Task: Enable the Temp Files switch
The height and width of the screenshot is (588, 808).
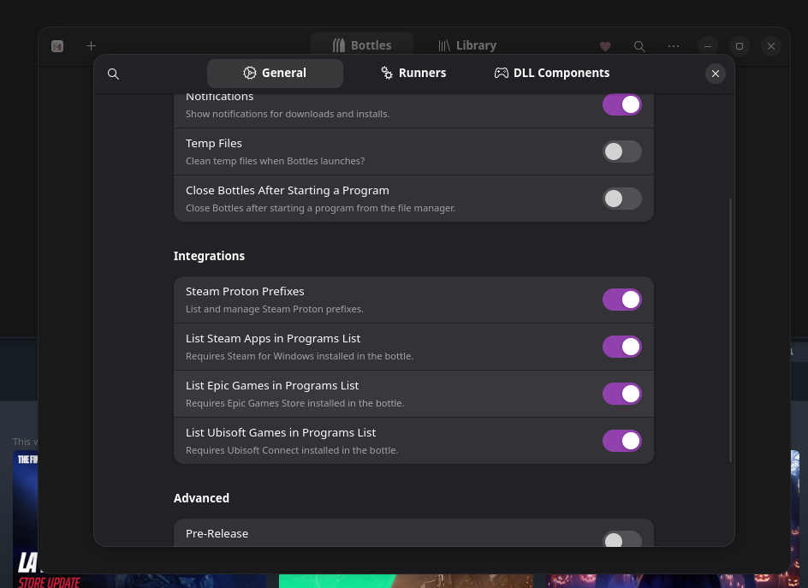Action: tap(621, 151)
